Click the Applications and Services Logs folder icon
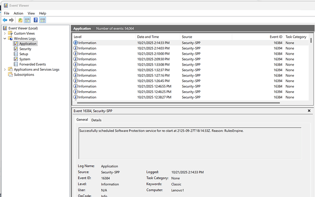 10,69
